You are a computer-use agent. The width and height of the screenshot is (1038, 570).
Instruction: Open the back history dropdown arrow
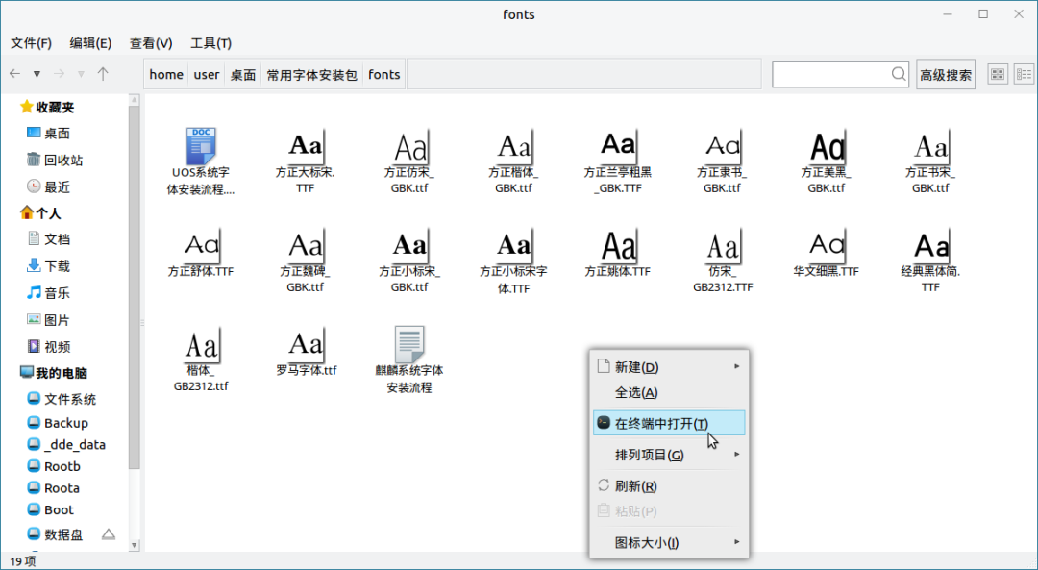37,74
